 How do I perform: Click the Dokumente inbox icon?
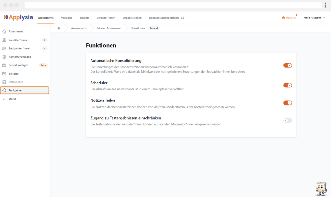click(4, 82)
